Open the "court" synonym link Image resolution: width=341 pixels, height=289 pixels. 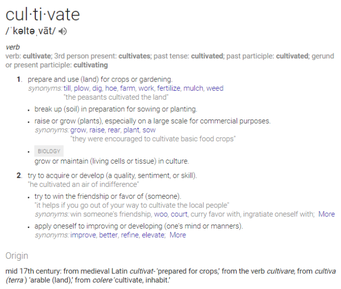click(x=180, y=214)
